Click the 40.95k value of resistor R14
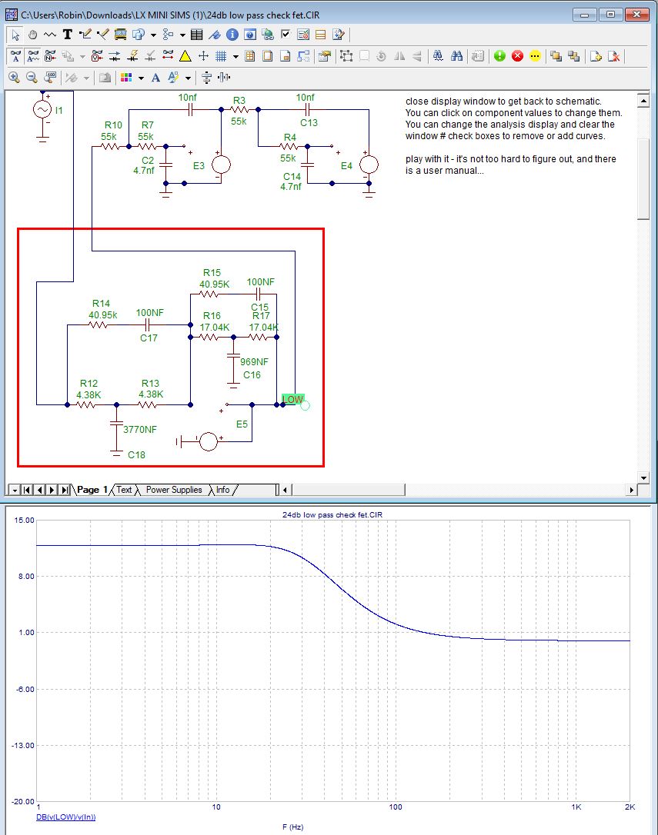 pyautogui.click(x=102, y=314)
